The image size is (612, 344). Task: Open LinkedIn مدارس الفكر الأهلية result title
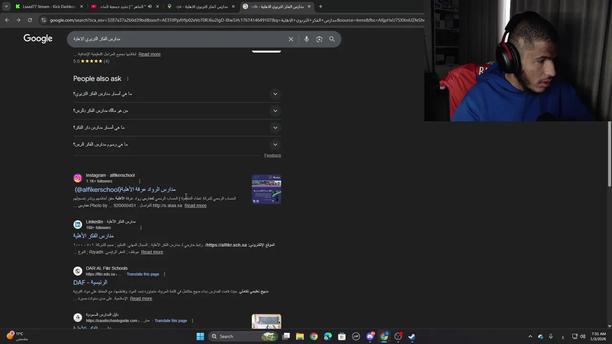tap(93, 236)
